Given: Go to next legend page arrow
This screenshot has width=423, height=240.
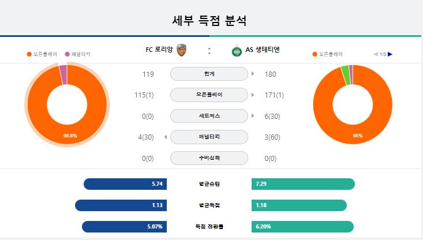Looking at the screenshot, I should click(x=390, y=54).
